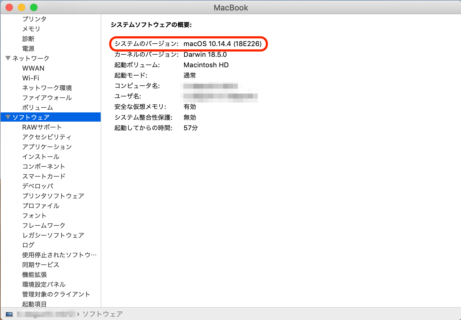Click the 有効 secure virtual memory value

pos(190,107)
